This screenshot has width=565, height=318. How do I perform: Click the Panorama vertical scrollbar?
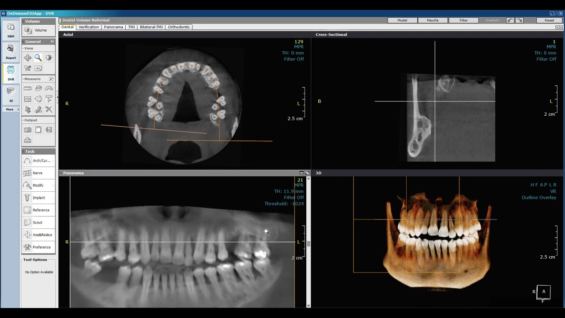coord(308,242)
